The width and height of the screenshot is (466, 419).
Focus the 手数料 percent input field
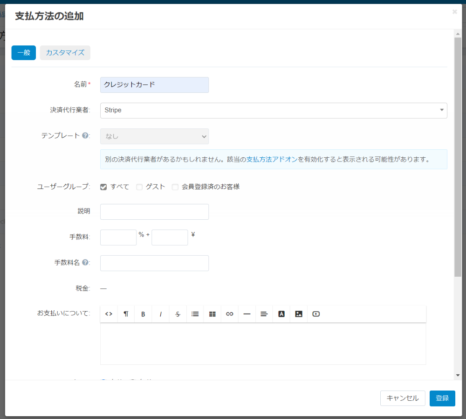[118, 237]
